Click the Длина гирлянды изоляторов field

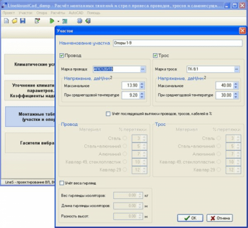(128, 206)
